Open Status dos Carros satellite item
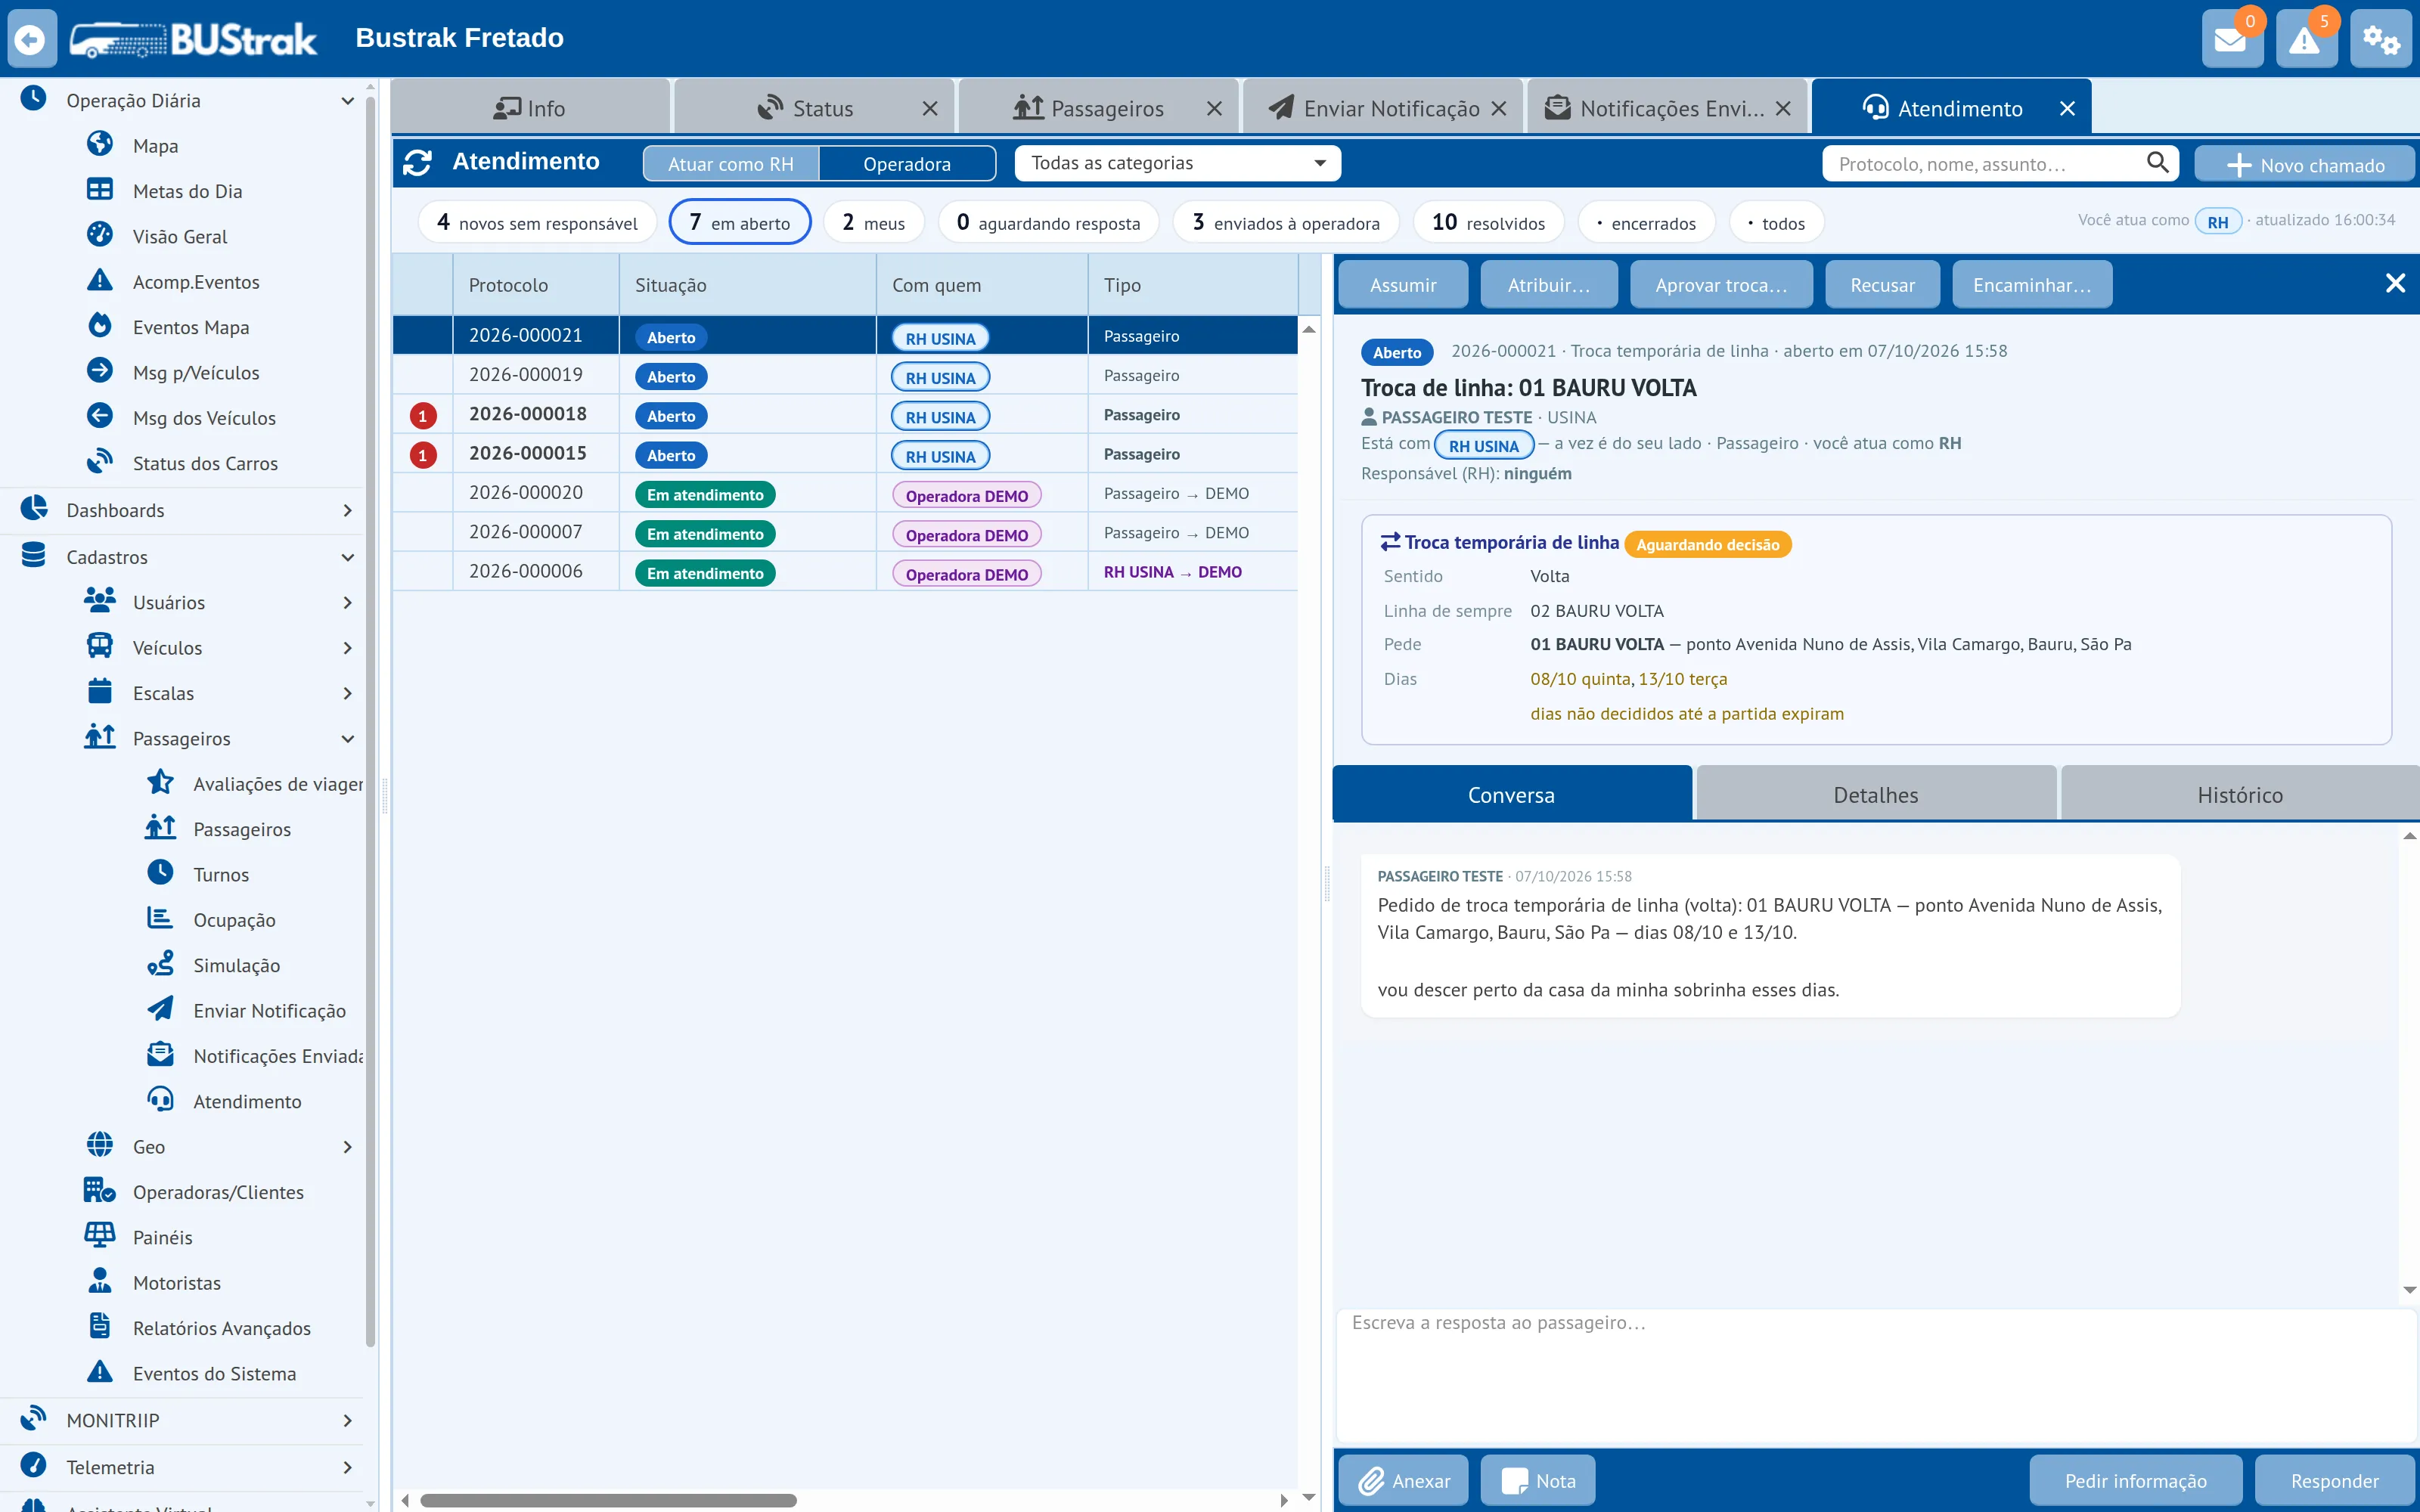 pos(205,463)
